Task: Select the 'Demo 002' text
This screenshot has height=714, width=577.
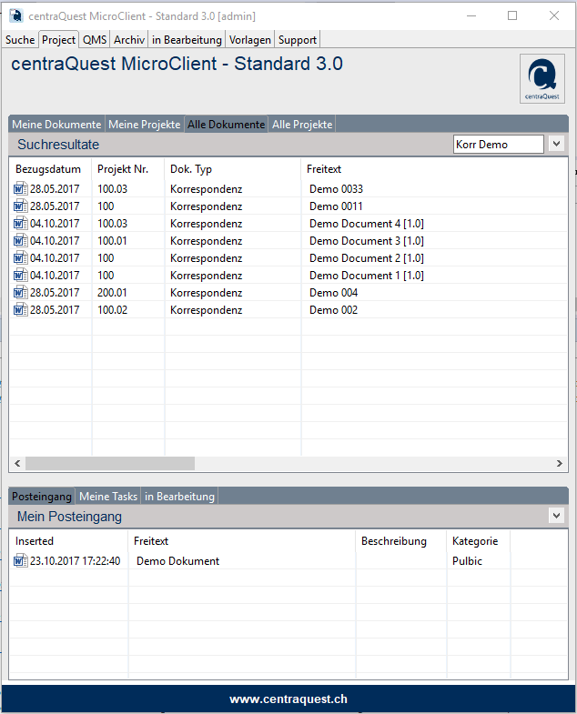Action: (333, 309)
